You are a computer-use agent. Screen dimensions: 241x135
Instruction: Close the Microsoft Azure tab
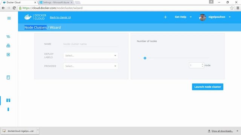(72, 3)
